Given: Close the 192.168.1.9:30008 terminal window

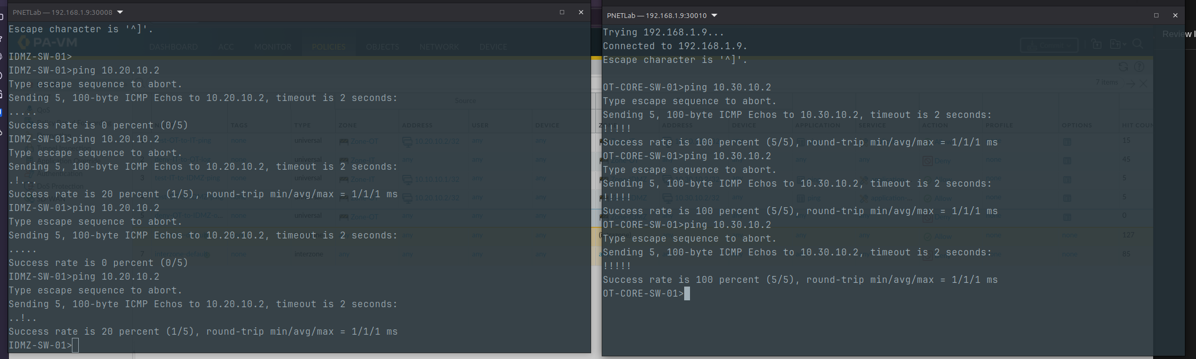Looking at the screenshot, I should coord(581,12).
